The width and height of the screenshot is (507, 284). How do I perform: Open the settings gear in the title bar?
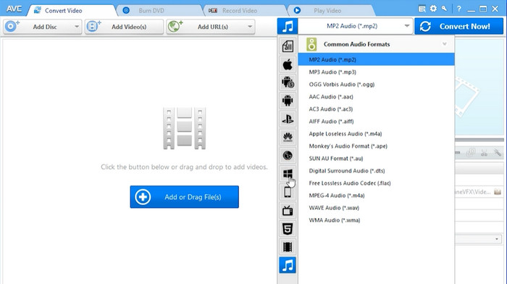tap(433, 9)
